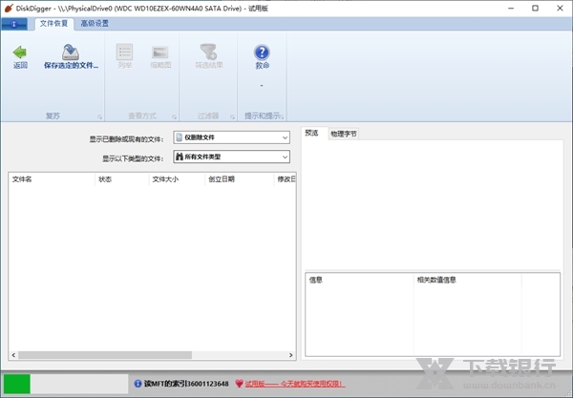Expand the 复苏 group launcher
Screen dimensions: 573x398
point(99,116)
